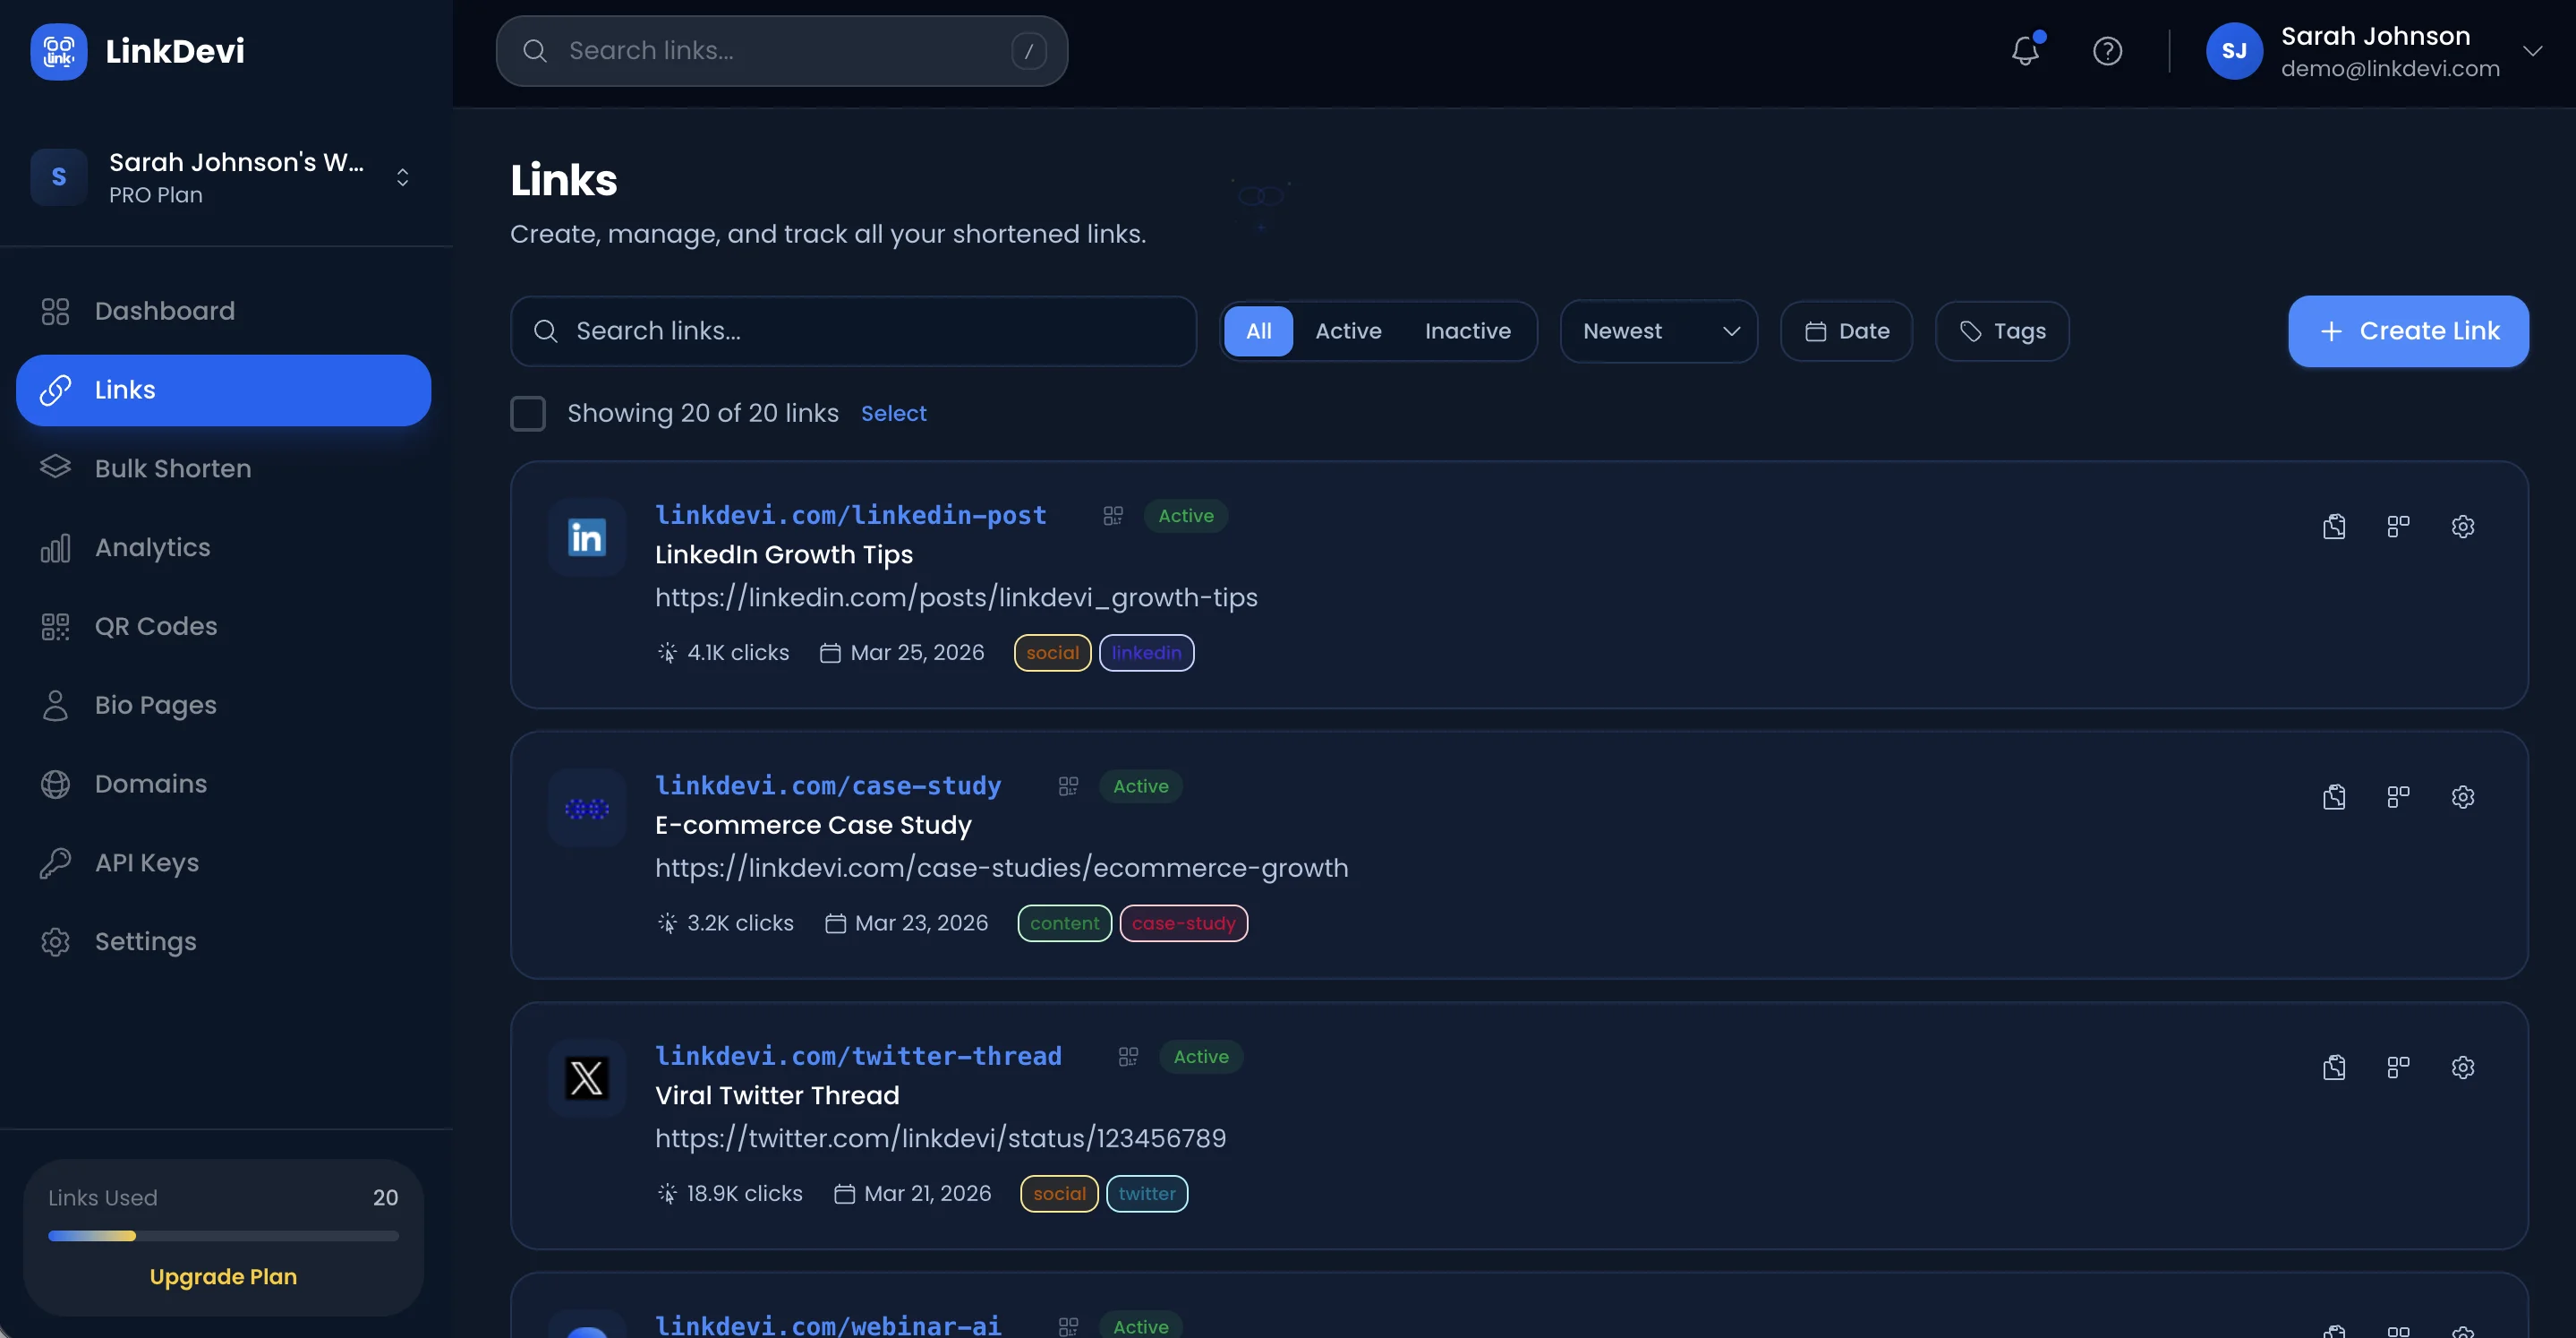Click the Links Used progress bar

point(223,1236)
